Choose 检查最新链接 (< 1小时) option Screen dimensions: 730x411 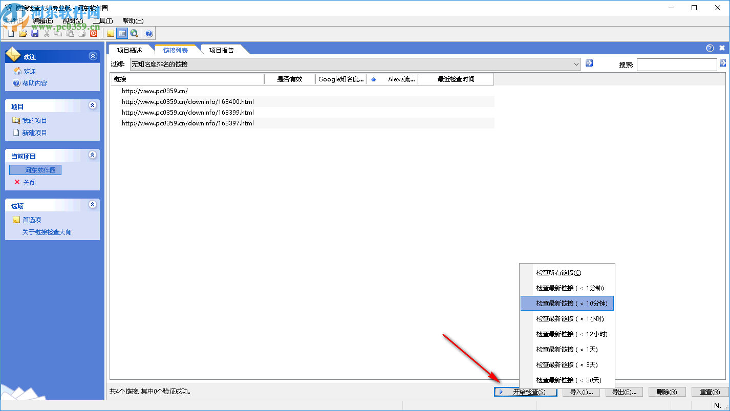click(567, 319)
